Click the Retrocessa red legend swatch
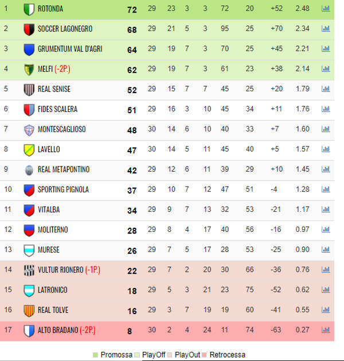Image resolution: width=344 pixels, height=361 pixels. [205, 355]
